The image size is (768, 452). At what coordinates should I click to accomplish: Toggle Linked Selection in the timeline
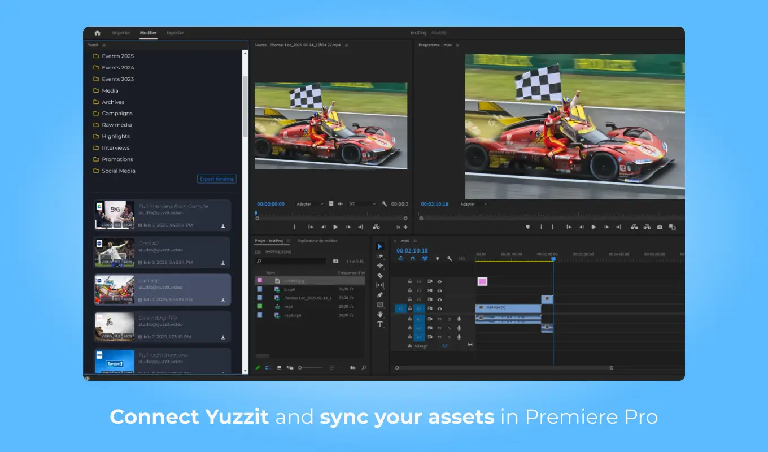pyautogui.click(x=425, y=258)
